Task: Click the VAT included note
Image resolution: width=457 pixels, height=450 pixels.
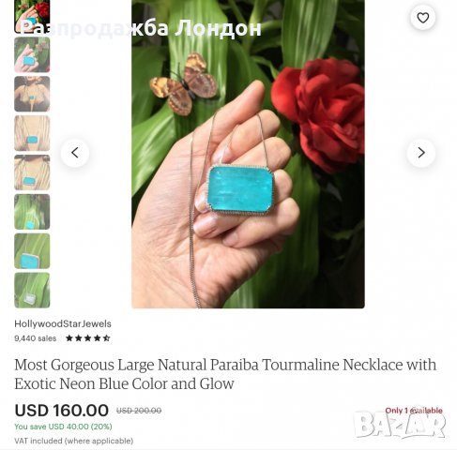Action: click(x=74, y=441)
